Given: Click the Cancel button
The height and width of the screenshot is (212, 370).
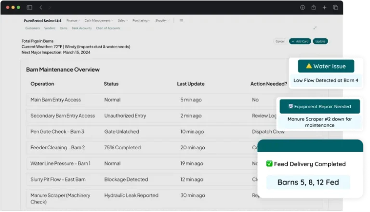Looking at the screenshot, I should pyautogui.click(x=280, y=41).
